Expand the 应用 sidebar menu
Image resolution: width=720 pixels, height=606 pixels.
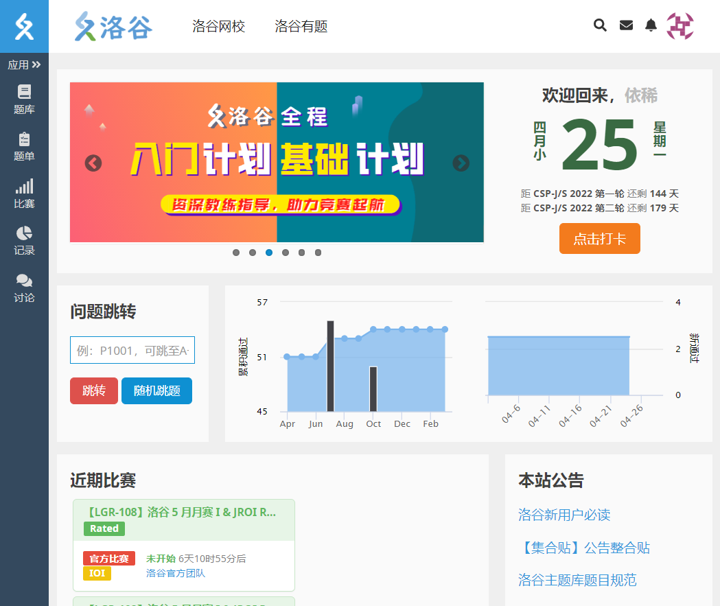tap(24, 65)
